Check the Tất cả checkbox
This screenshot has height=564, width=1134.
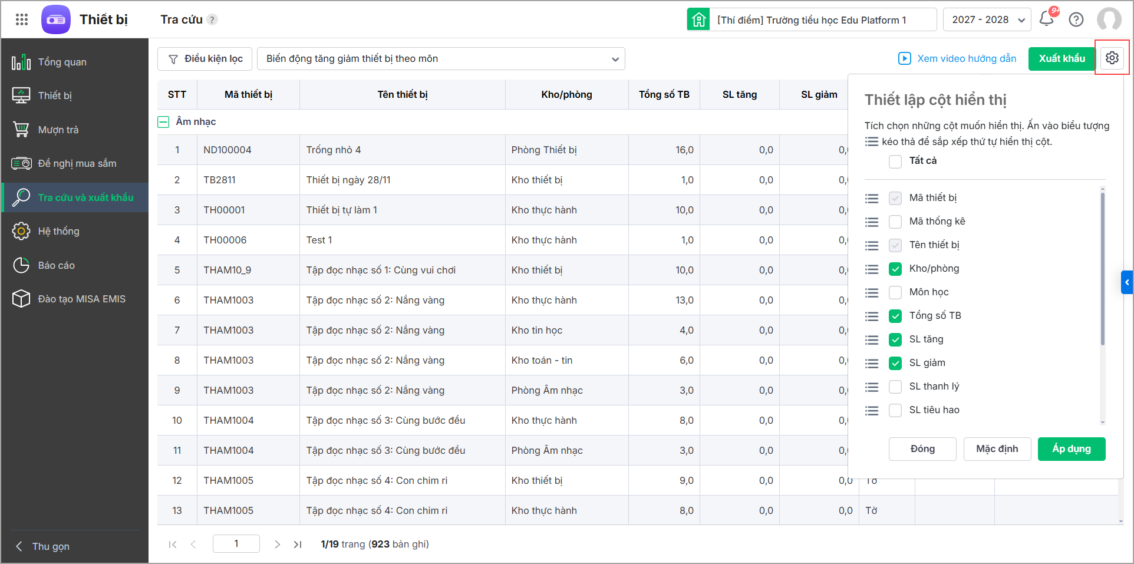click(895, 161)
